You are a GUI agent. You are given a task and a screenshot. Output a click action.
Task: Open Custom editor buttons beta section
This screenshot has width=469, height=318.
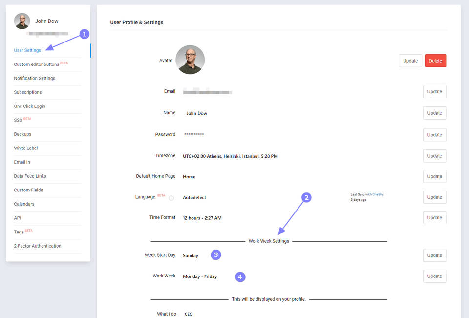tap(35, 64)
